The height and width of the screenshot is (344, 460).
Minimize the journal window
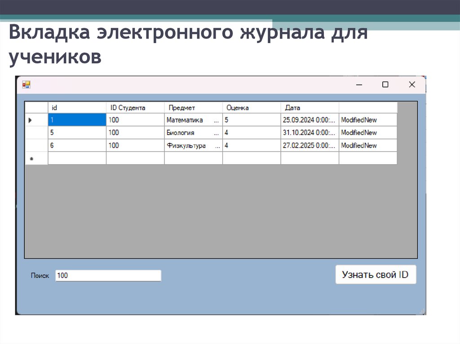click(x=359, y=85)
